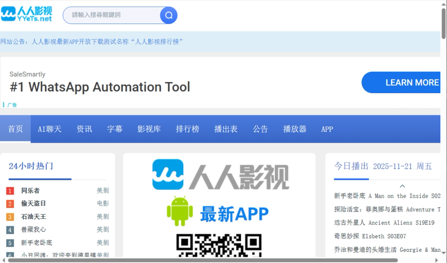Click the vertical scrollbar thumb
The width and height of the screenshot is (447, 263).
pos(443,23)
